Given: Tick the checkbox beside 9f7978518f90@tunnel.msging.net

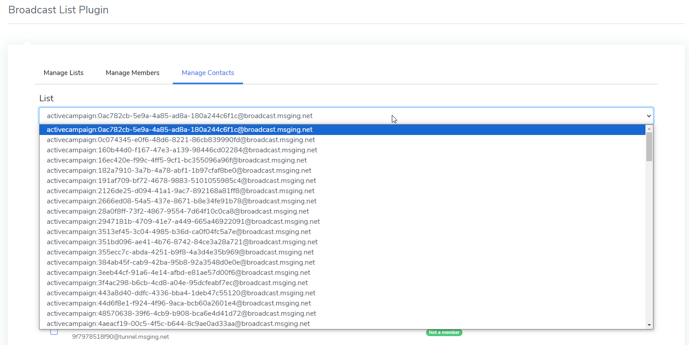Looking at the screenshot, I should click(x=54, y=332).
